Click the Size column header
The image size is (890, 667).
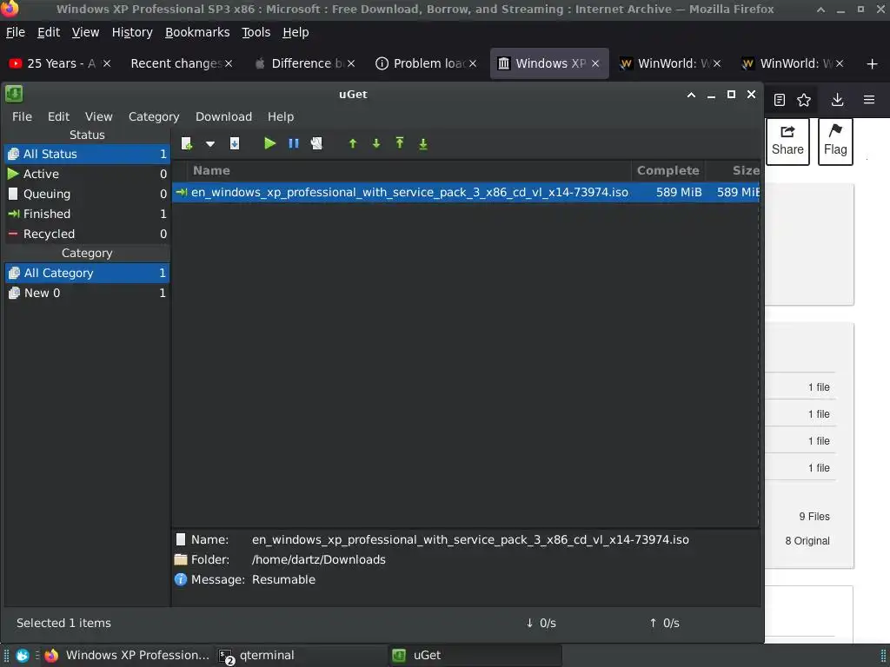pos(733,170)
